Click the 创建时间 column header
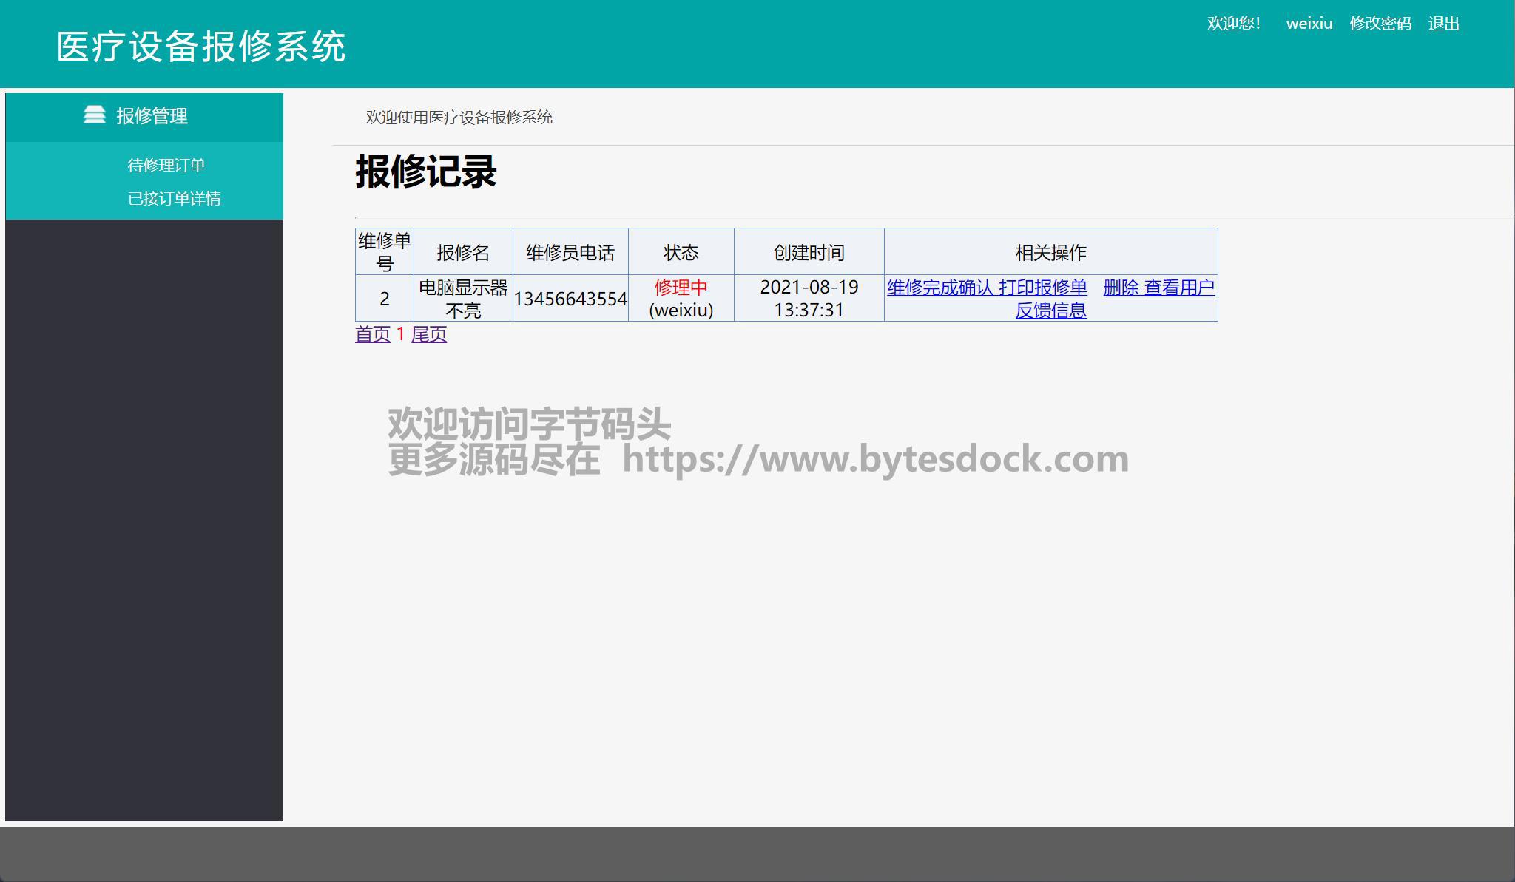 click(x=809, y=253)
